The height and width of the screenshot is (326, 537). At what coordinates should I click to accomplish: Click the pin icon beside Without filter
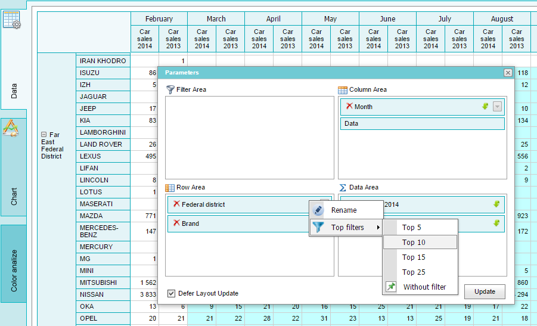(391, 287)
